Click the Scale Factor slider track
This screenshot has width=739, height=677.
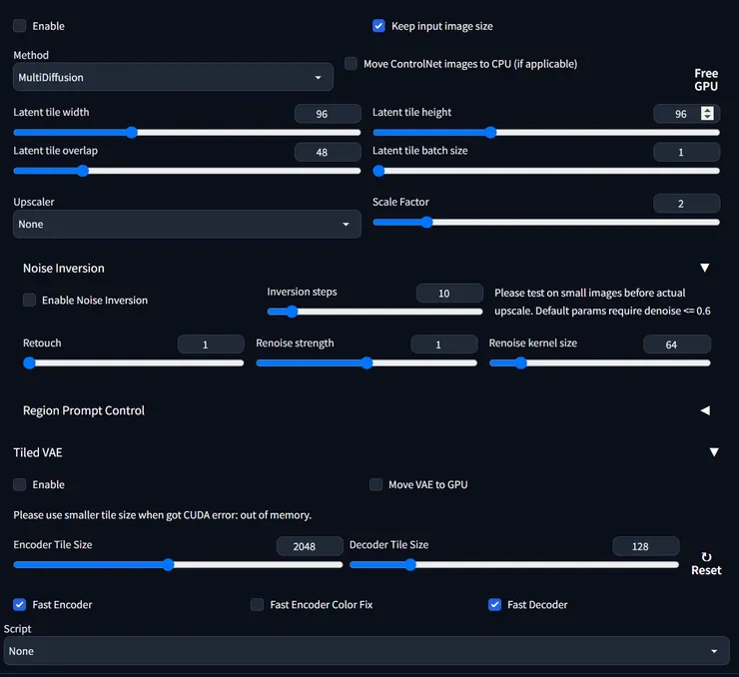546,222
